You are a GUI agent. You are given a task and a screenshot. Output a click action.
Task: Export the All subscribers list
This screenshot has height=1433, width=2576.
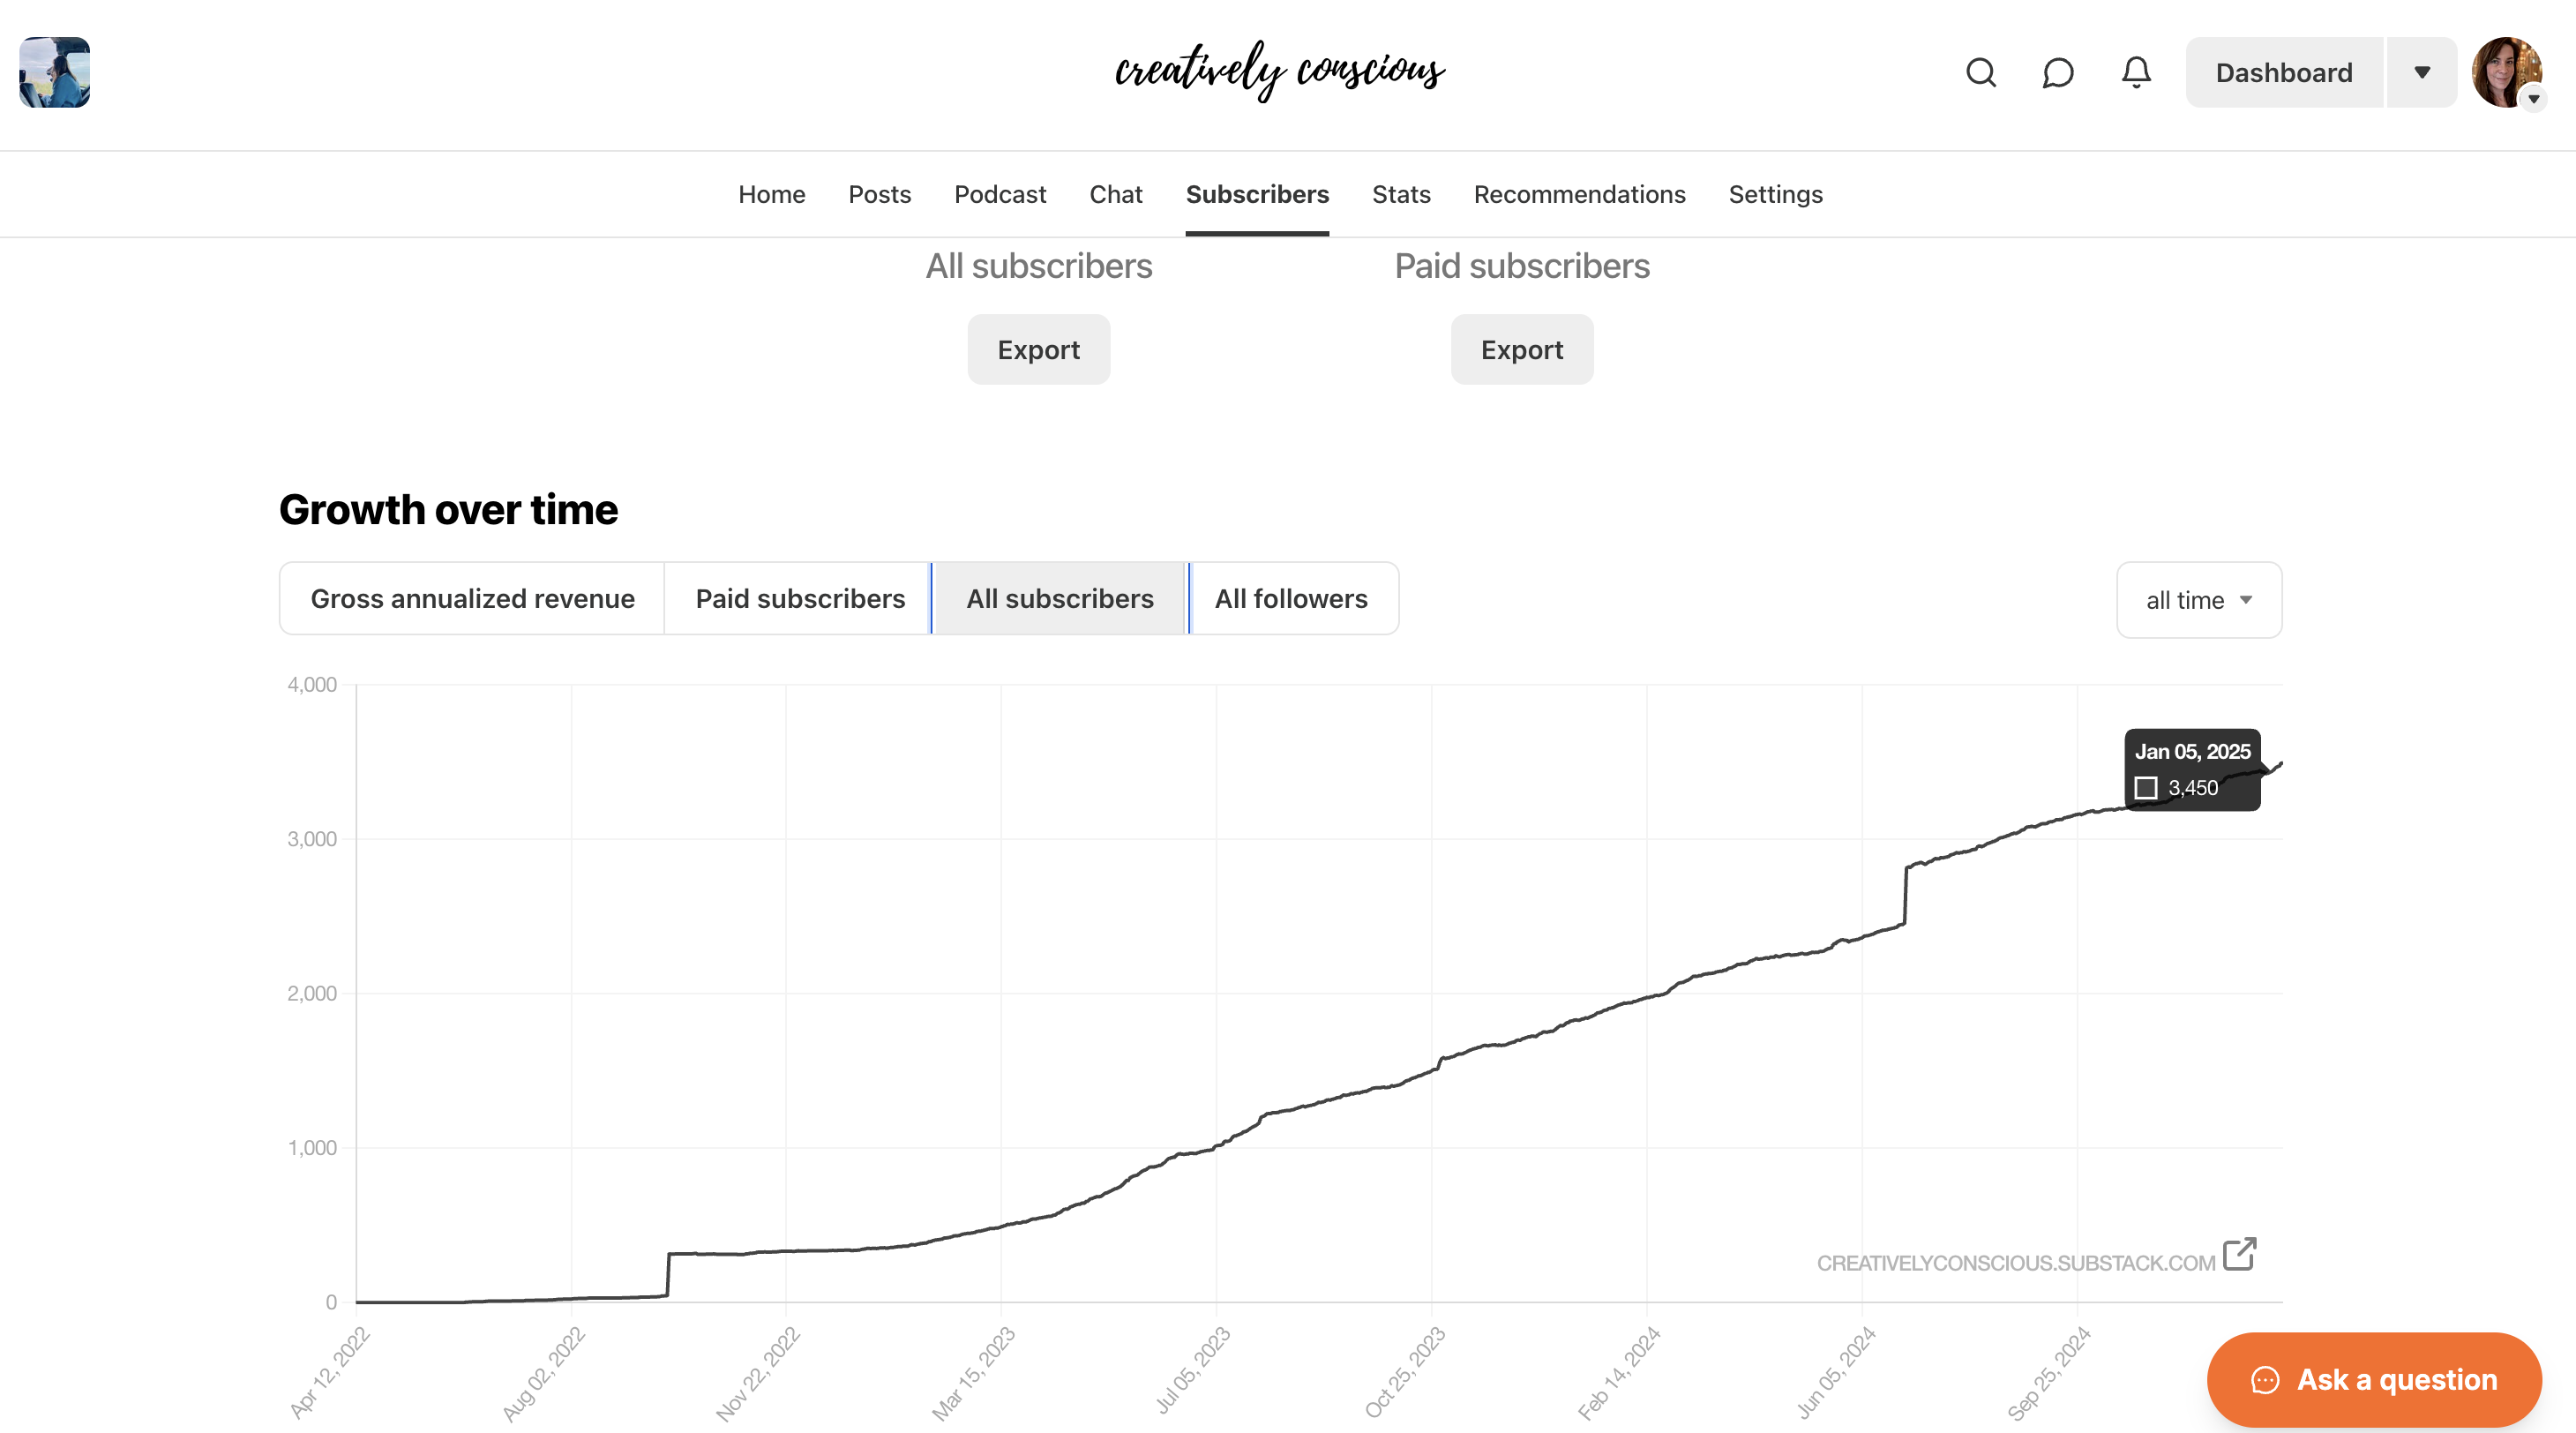tap(1038, 350)
